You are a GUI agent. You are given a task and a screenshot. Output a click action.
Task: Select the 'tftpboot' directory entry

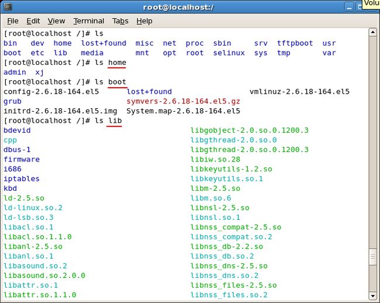[x=295, y=44]
